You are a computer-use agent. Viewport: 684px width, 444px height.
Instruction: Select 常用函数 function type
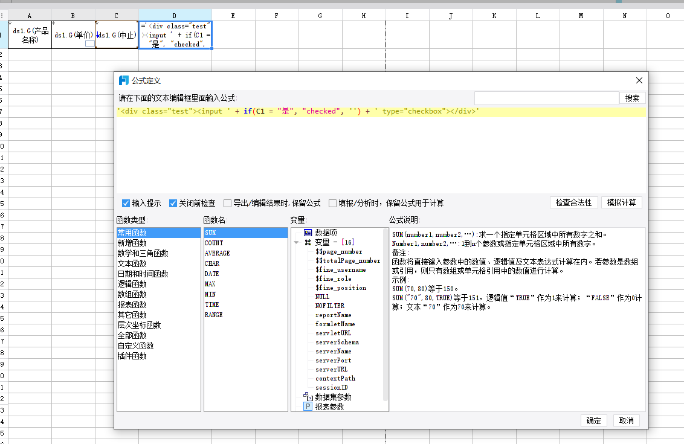point(159,233)
